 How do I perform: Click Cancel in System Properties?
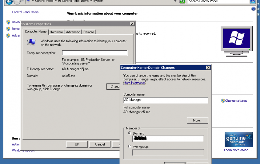(100, 144)
